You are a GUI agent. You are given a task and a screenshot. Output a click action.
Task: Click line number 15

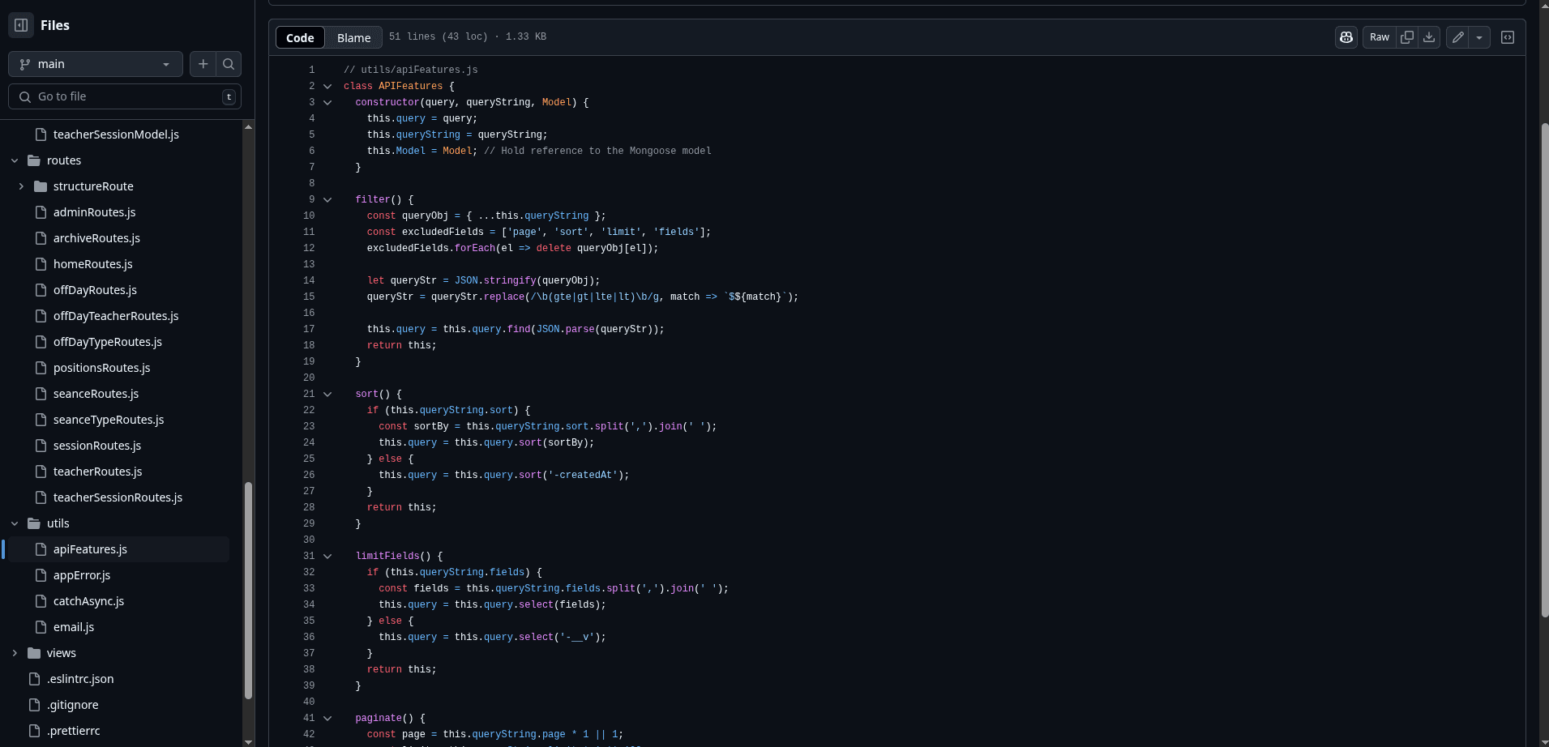pyautogui.click(x=309, y=297)
